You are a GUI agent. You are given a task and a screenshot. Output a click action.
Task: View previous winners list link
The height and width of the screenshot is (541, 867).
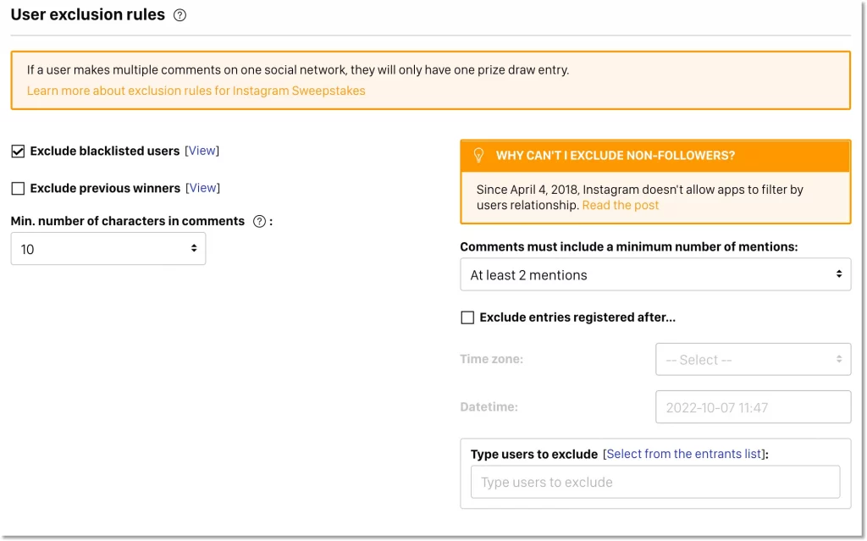tap(202, 188)
